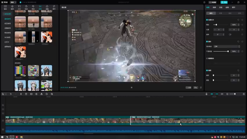
Task: Select the MG转场 category in sidebar
Action: tap(7, 37)
